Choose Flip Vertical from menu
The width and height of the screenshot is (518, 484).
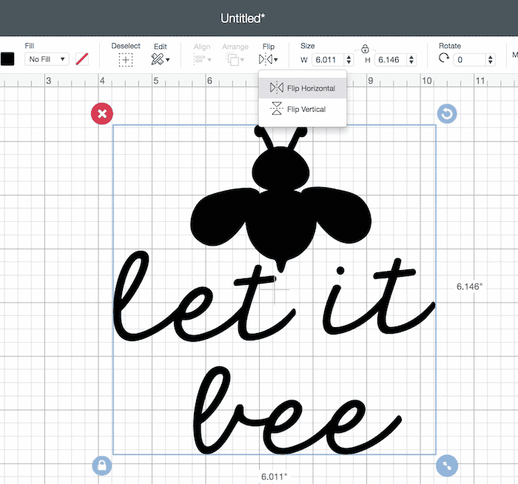(302, 109)
